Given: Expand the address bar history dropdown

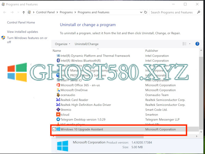Looking at the screenshot, I should tap(141, 12).
